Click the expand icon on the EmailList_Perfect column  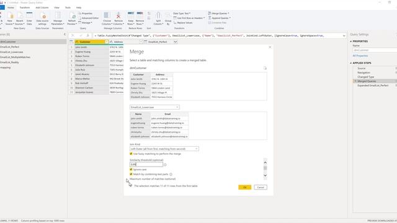tap(175, 42)
